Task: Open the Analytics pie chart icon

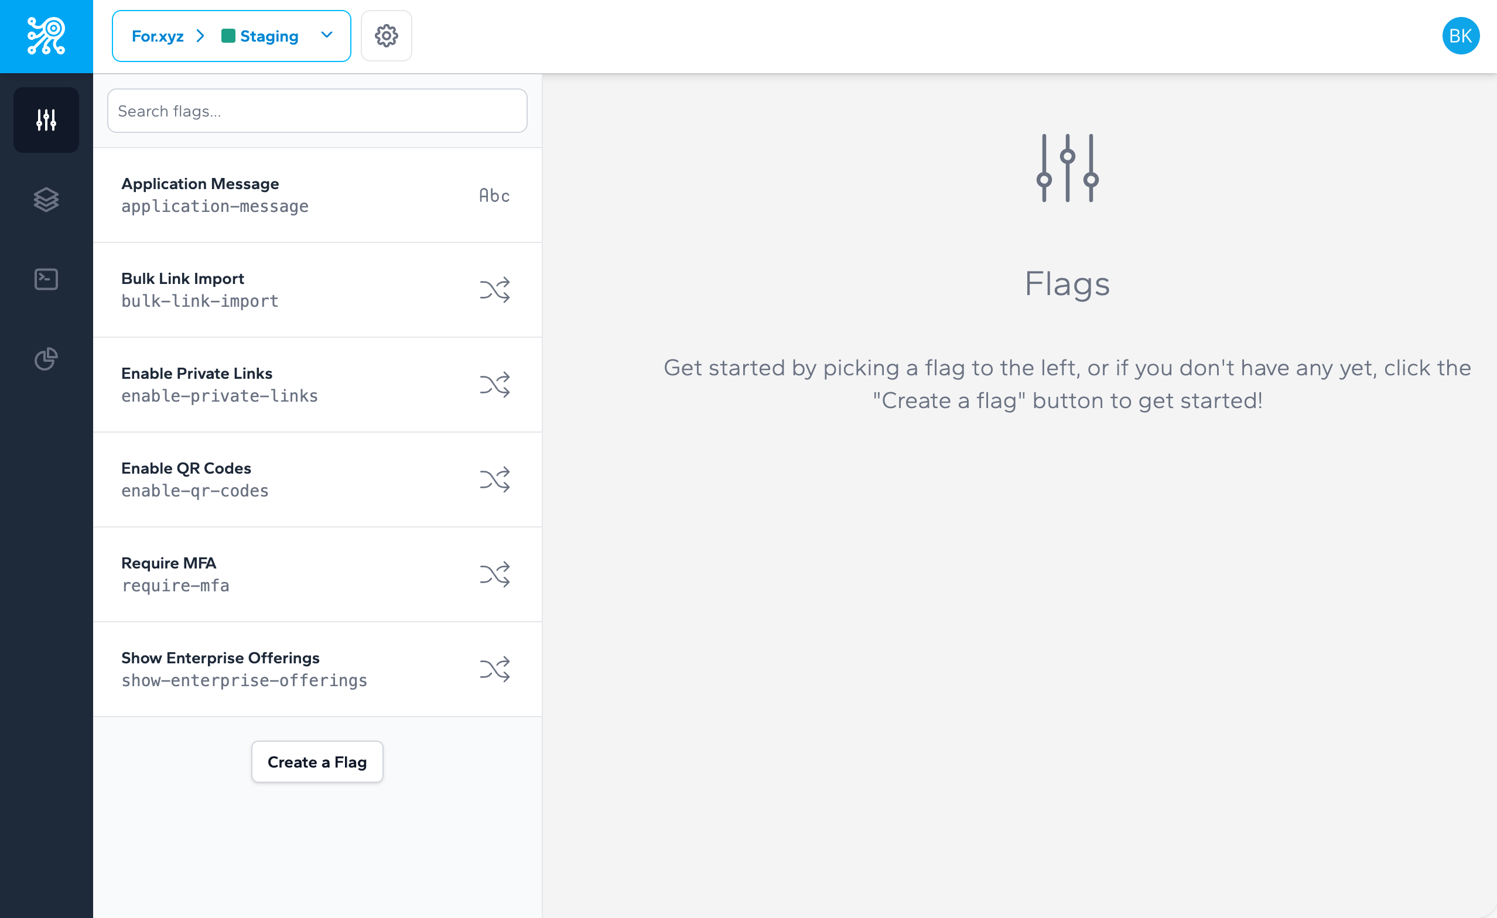Action: 46,359
